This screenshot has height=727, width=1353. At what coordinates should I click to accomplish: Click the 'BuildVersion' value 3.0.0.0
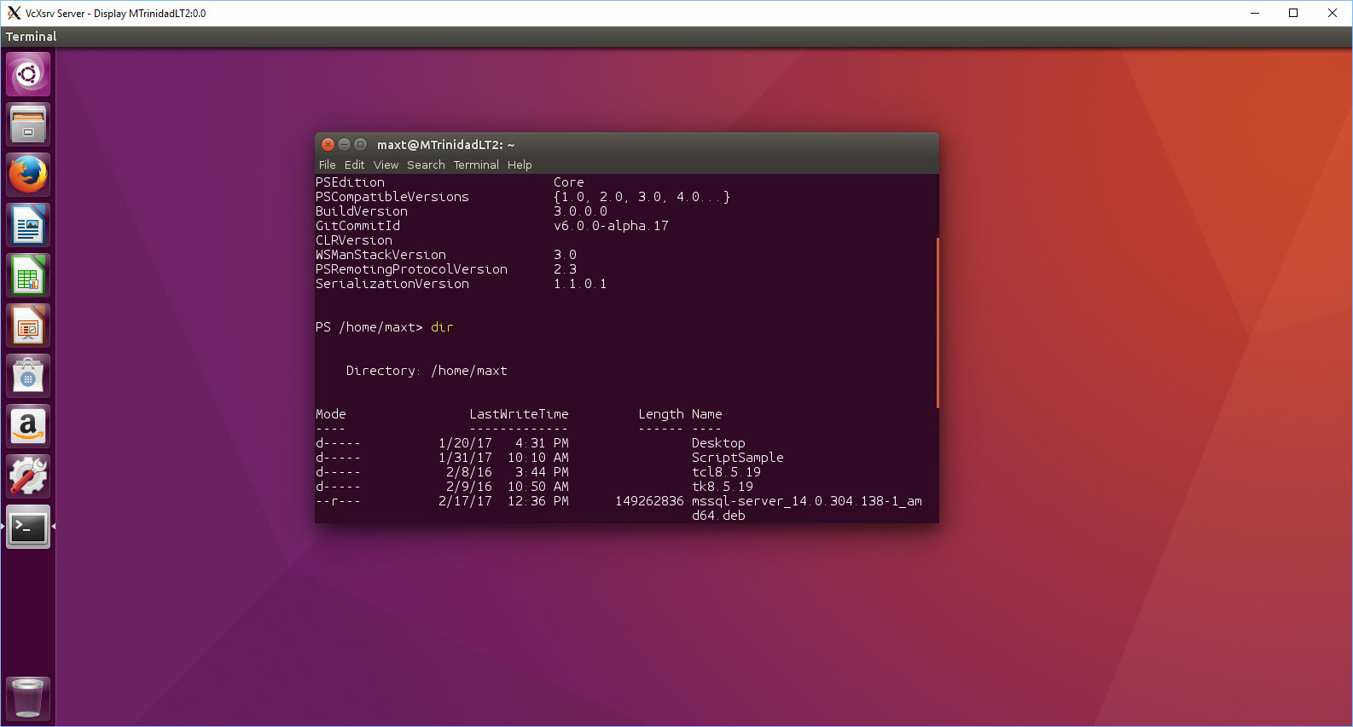point(581,211)
